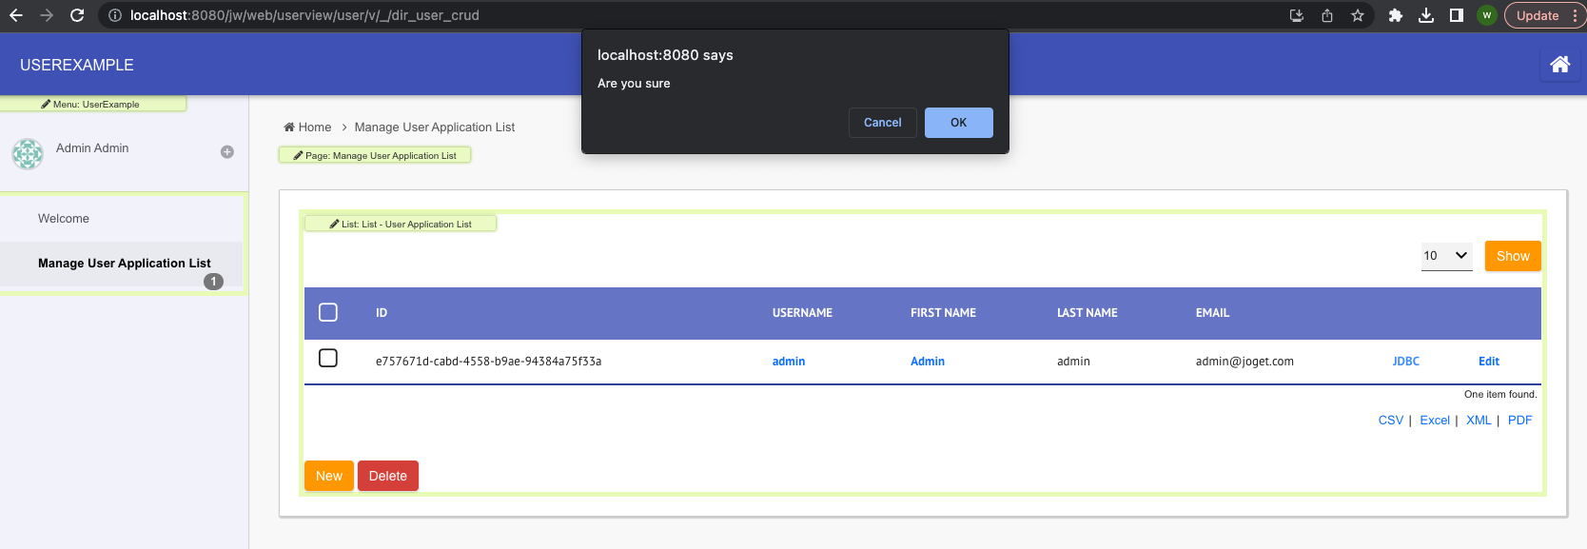The height and width of the screenshot is (549, 1587).
Task: Click the New button
Action: (329, 476)
